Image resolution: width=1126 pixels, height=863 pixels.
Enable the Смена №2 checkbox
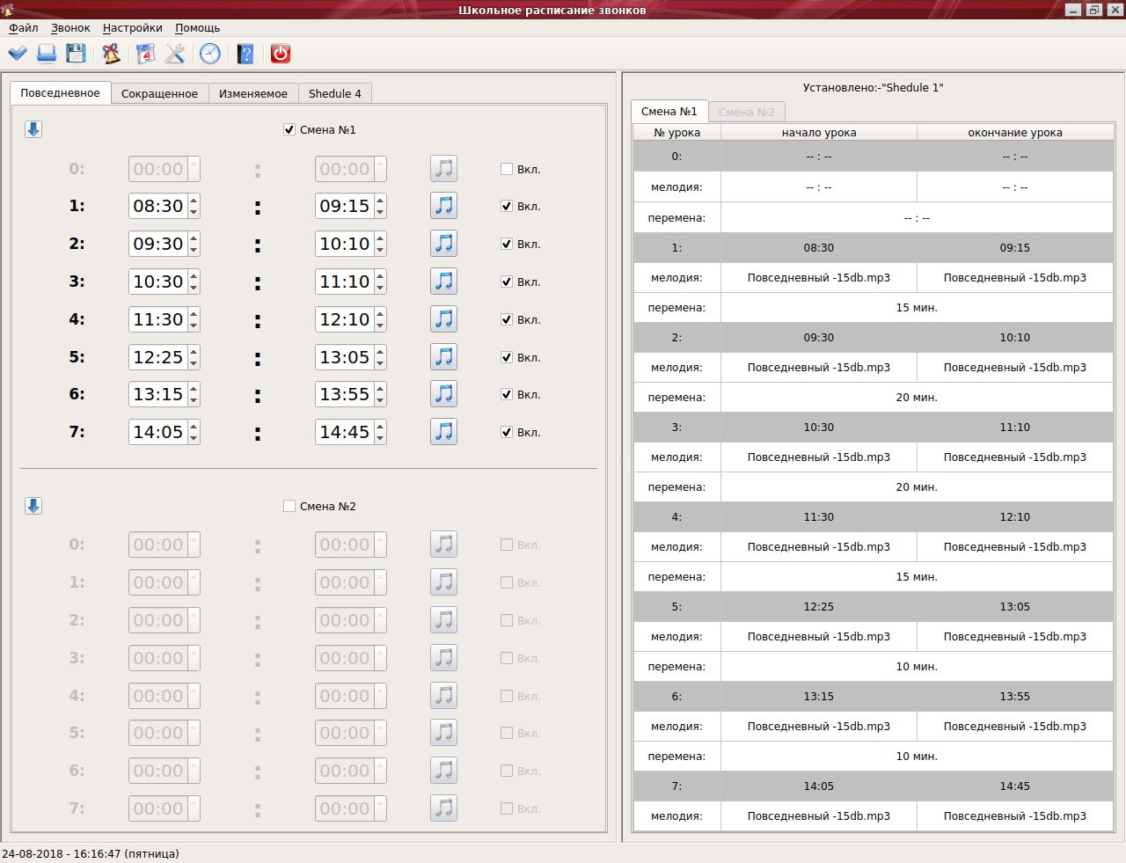[x=289, y=507]
